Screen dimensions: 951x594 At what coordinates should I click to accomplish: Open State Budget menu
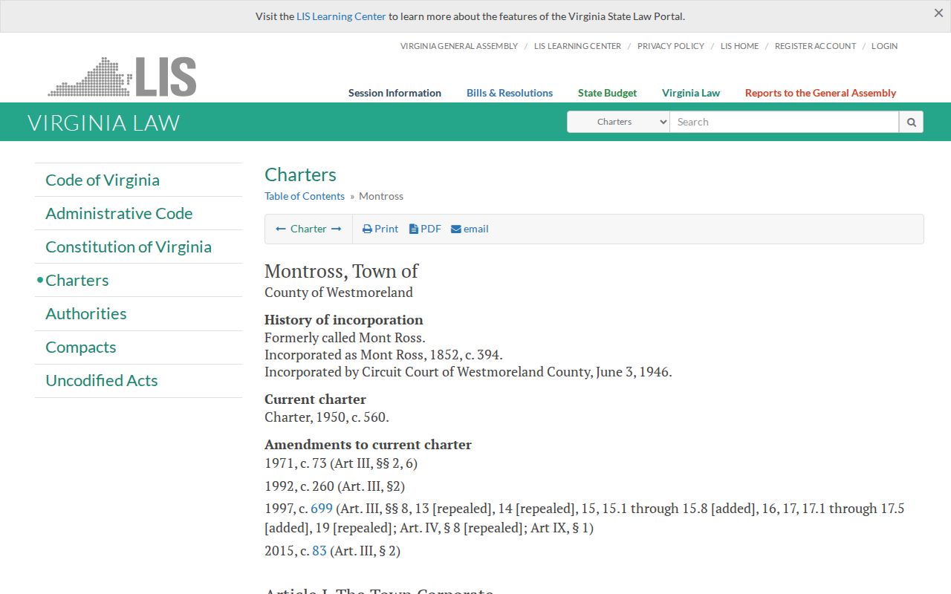[x=607, y=93]
